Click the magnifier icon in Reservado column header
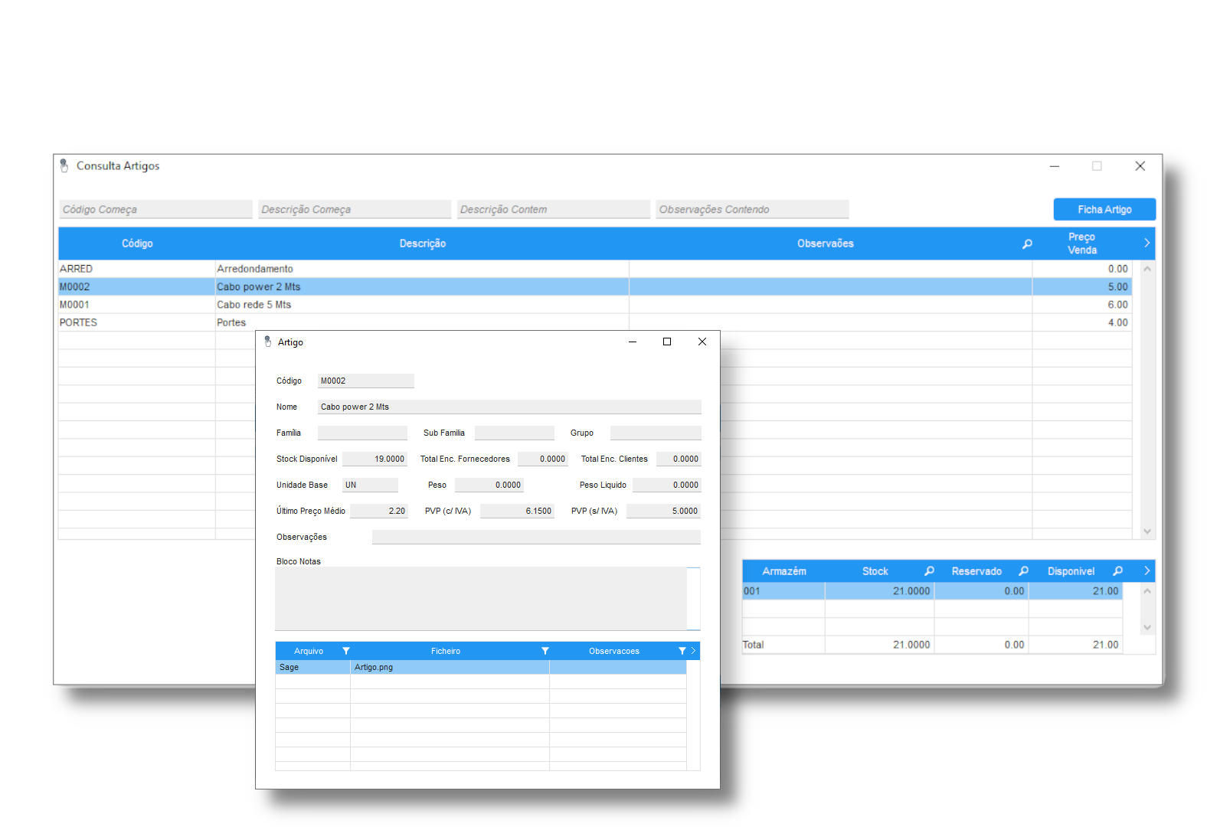 (x=1023, y=571)
